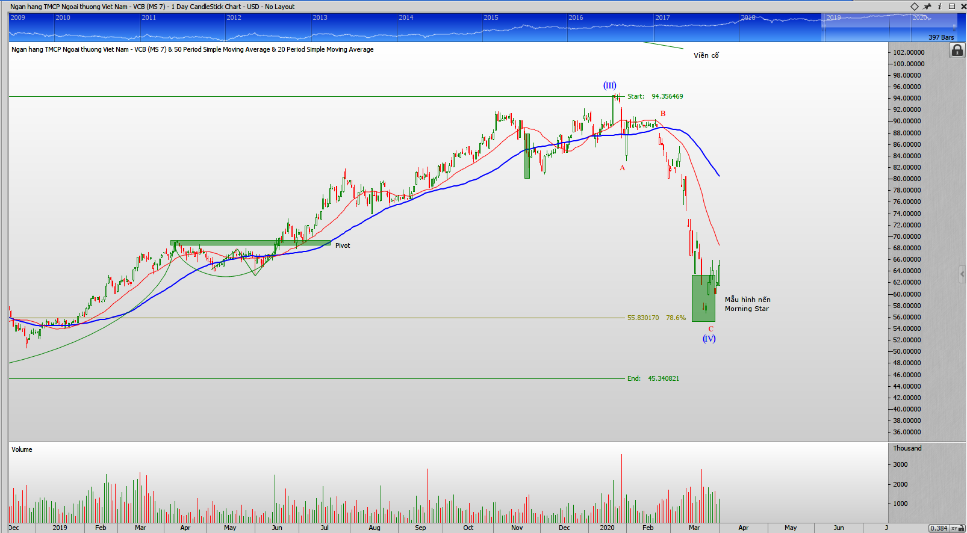Select the blue (IV) wave label
Screen dimensions: 967x533
point(709,339)
